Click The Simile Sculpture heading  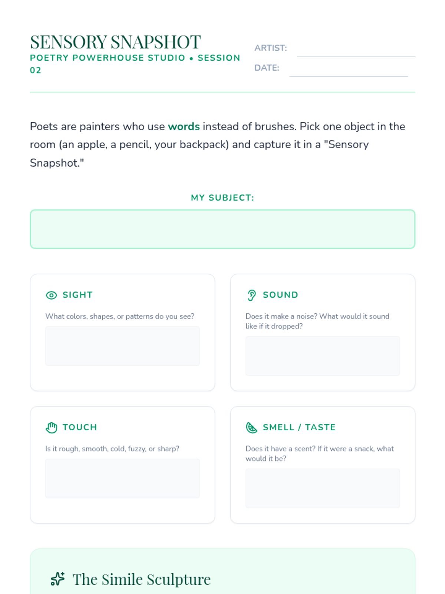(x=142, y=579)
